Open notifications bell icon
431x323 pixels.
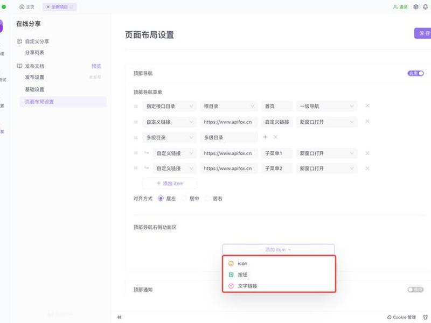pyautogui.click(x=425, y=7)
